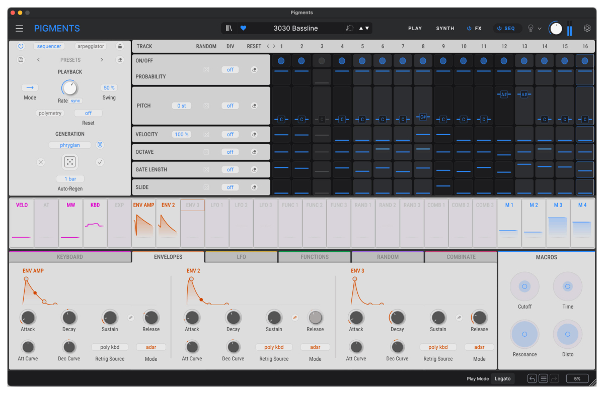604x394 pixels.
Task: Like the 3030 Bassline preset via heart icon
Action: [243, 28]
